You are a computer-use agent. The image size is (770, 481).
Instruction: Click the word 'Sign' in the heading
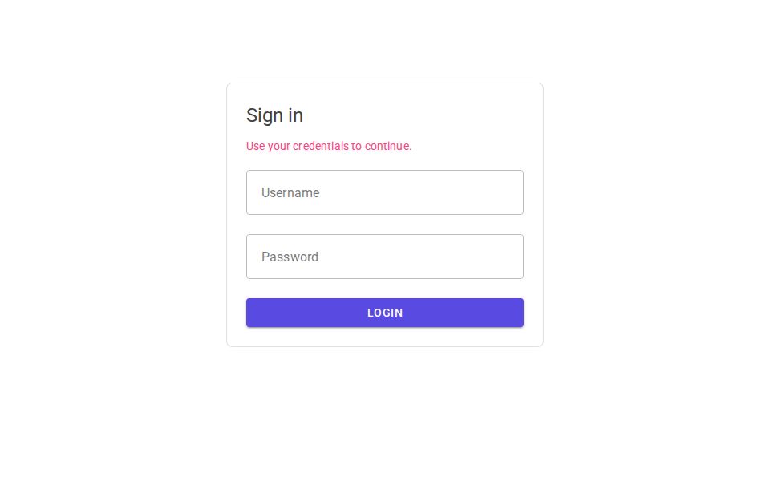point(261,115)
